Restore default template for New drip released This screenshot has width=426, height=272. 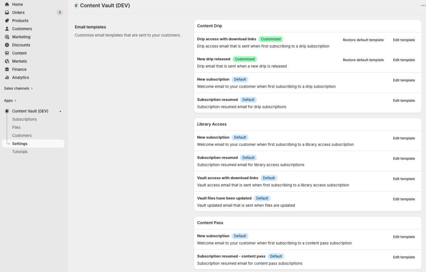pyautogui.click(x=363, y=60)
